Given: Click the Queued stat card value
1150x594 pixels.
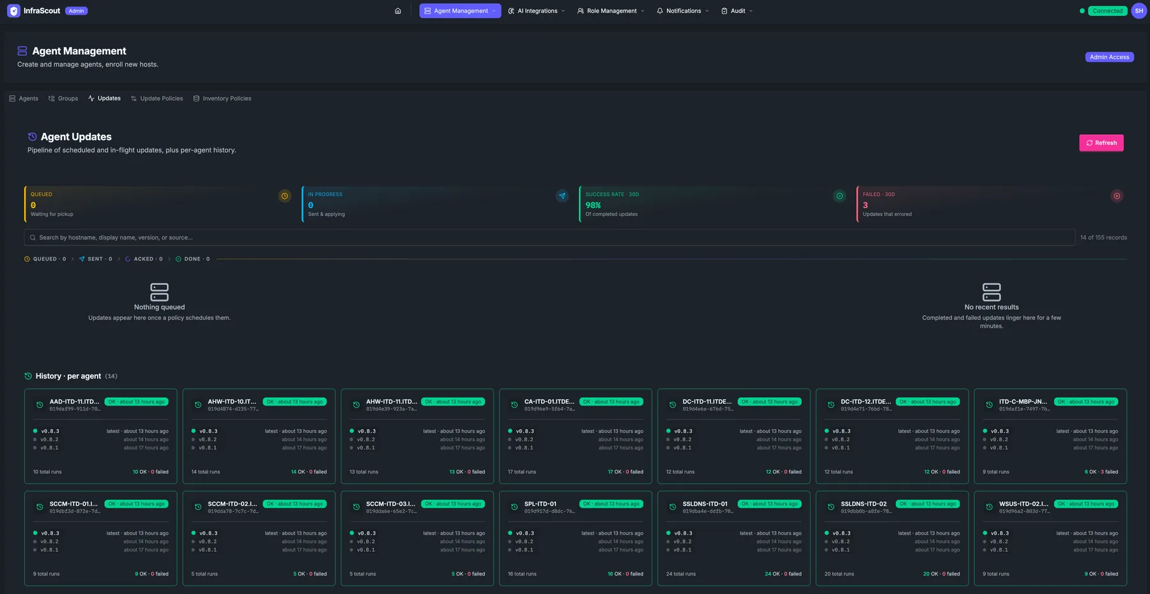Looking at the screenshot, I should [x=33, y=205].
